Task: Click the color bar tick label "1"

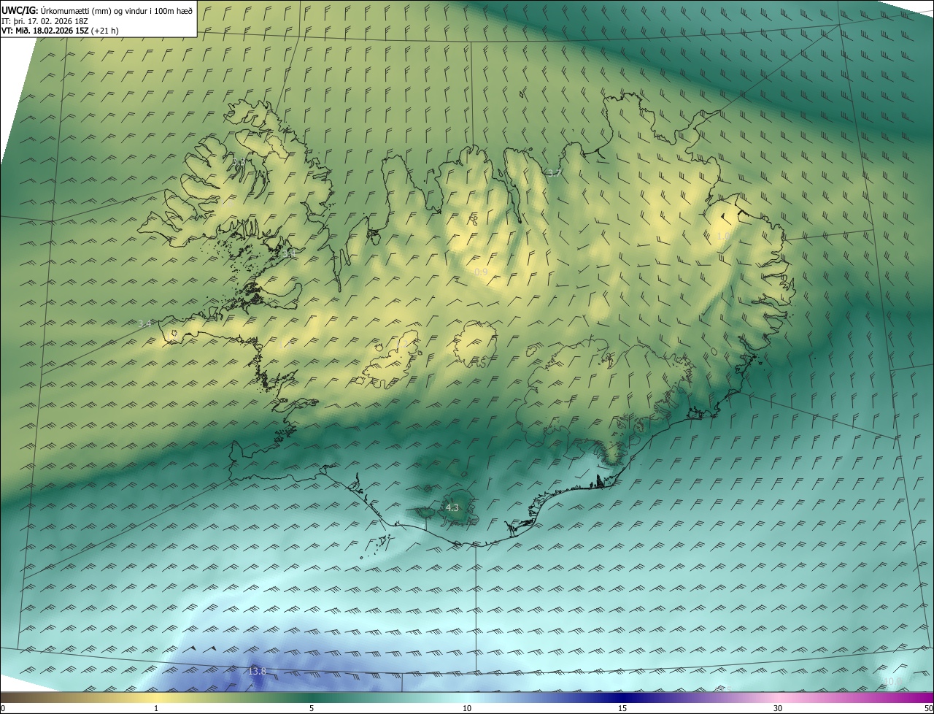Action: pos(156,708)
